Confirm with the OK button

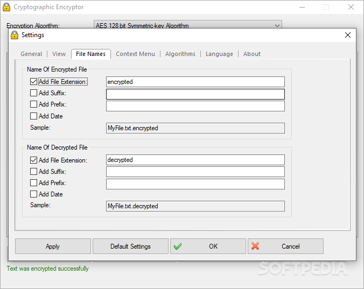(208, 246)
